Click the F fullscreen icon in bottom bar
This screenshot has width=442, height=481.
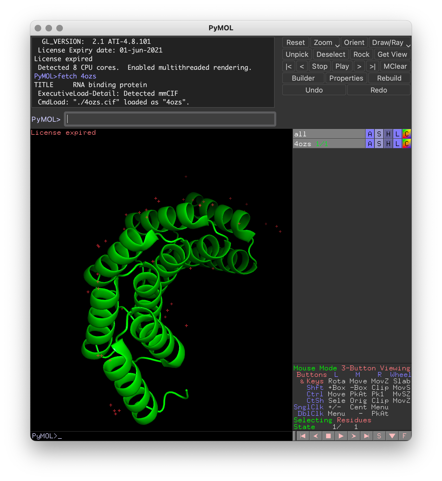404,436
